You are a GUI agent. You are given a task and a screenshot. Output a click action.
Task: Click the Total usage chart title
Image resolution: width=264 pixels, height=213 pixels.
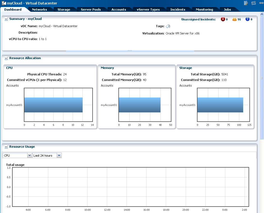pyautogui.click(x=15, y=165)
